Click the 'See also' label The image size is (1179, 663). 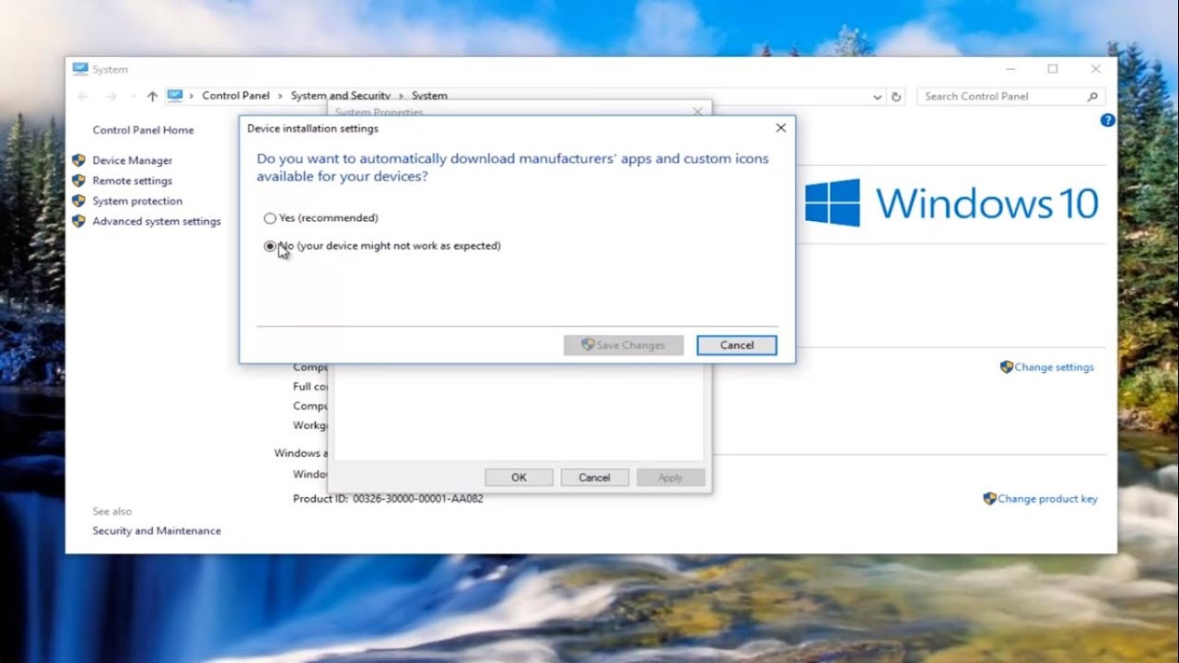click(x=112, y=511)
